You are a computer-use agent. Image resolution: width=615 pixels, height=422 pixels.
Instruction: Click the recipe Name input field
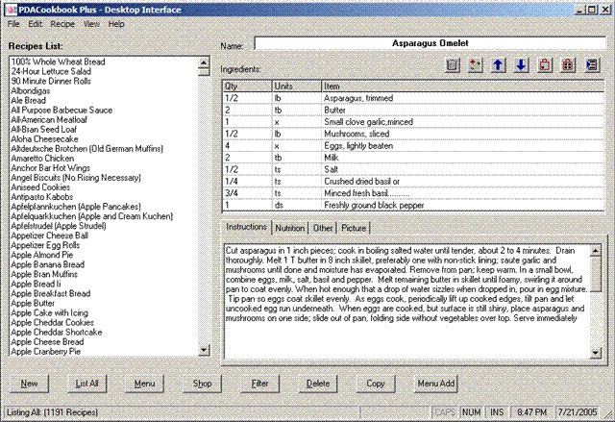click(x=430, y=43)
